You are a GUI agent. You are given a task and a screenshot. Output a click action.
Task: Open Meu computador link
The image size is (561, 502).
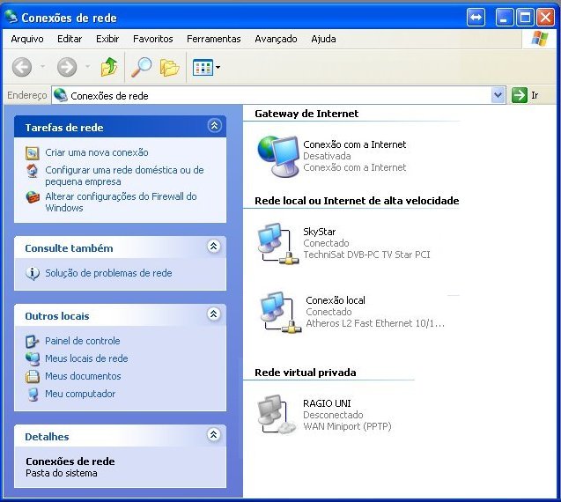tap(80, 394)
